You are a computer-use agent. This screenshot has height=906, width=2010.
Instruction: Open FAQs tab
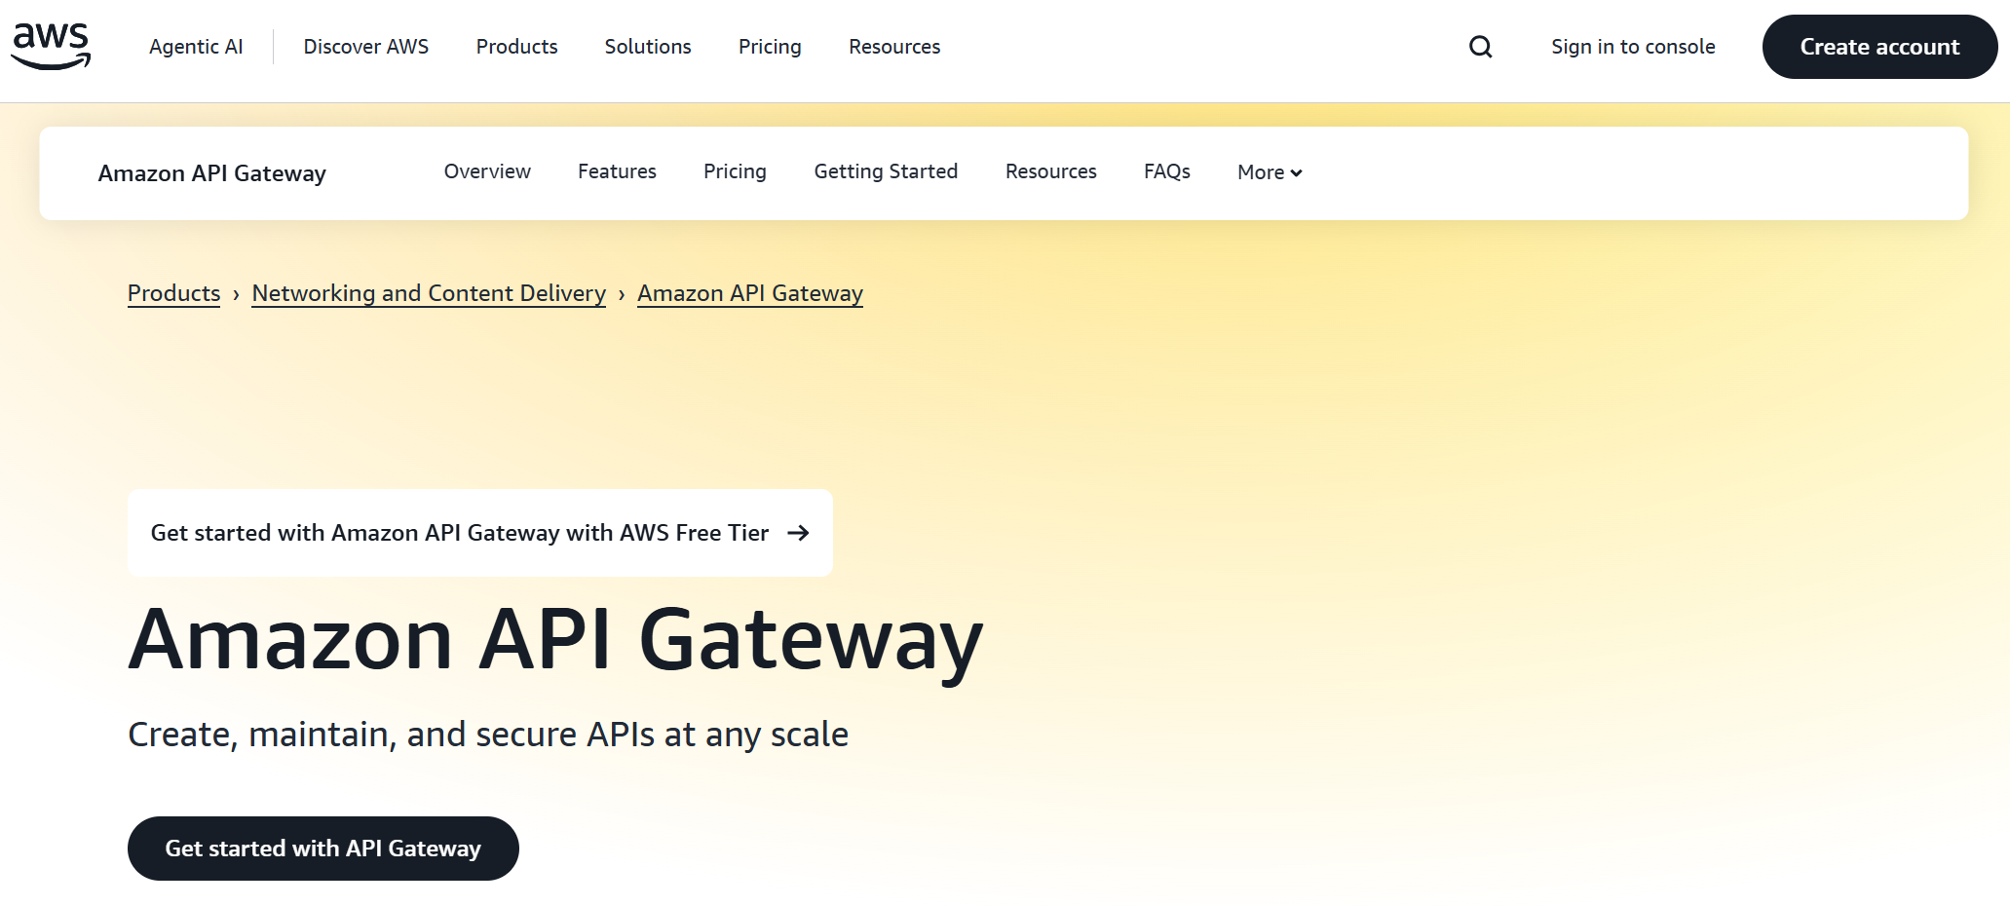click(x=1167, y=171)
